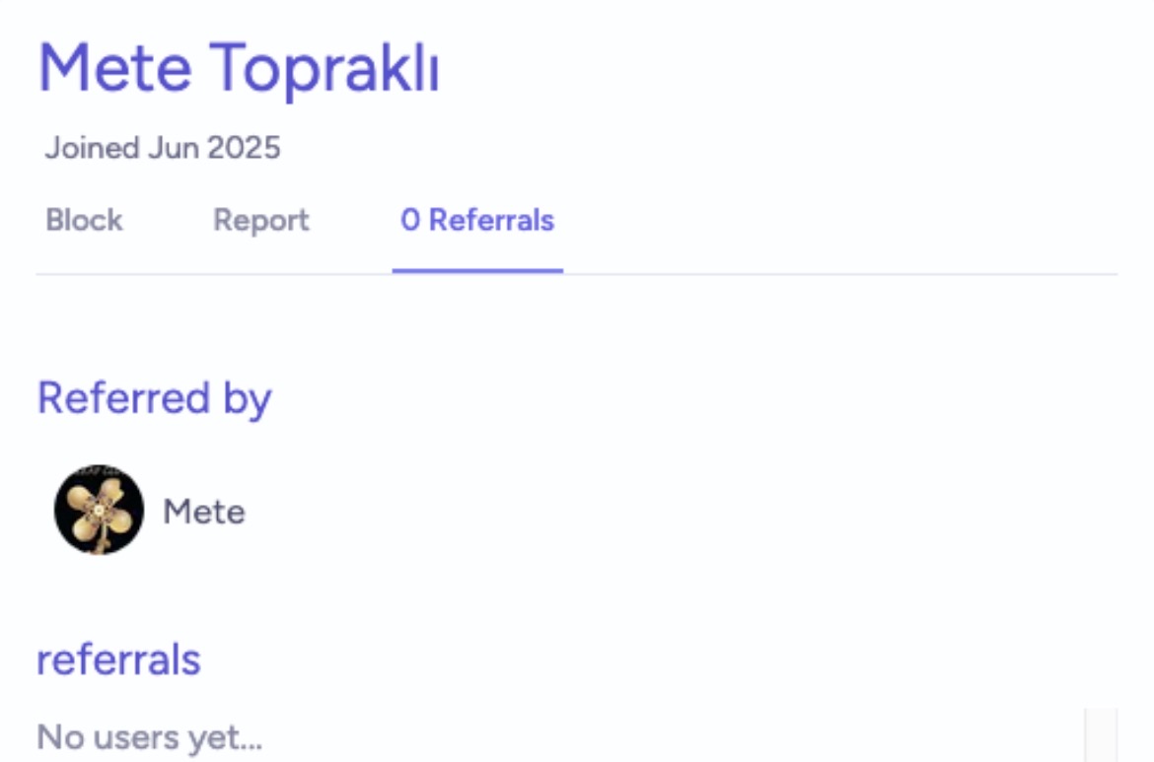The height and width of the screenshot is (762, 1154).
Task: Click the word Topraklı in the title
Action: [325, 68]
